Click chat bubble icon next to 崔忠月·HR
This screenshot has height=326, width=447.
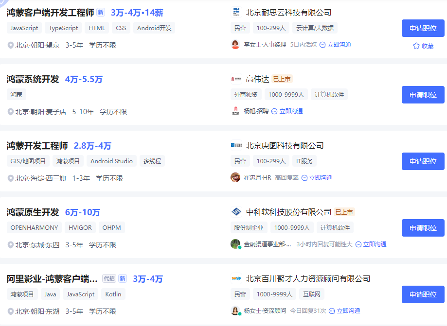pos(304,178)
